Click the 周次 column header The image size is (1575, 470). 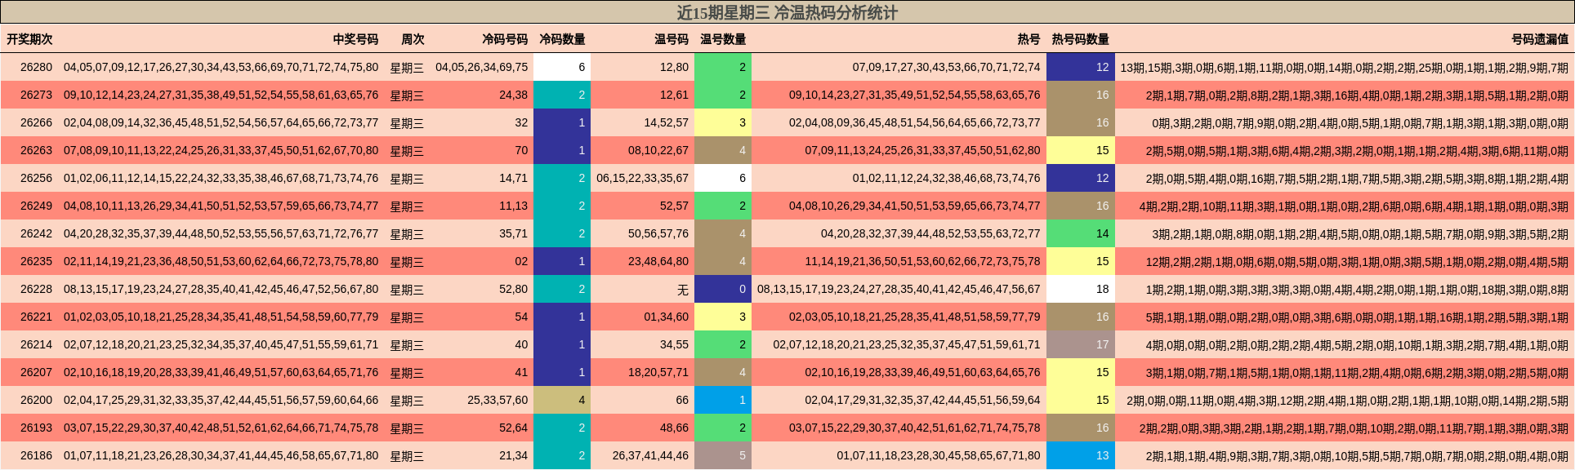tap(413, 39)
